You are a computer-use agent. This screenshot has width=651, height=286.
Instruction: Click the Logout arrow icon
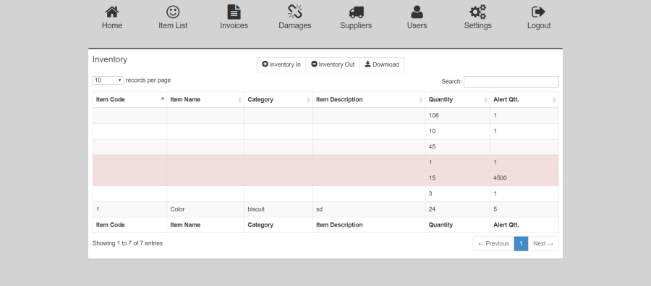point(538,12)
